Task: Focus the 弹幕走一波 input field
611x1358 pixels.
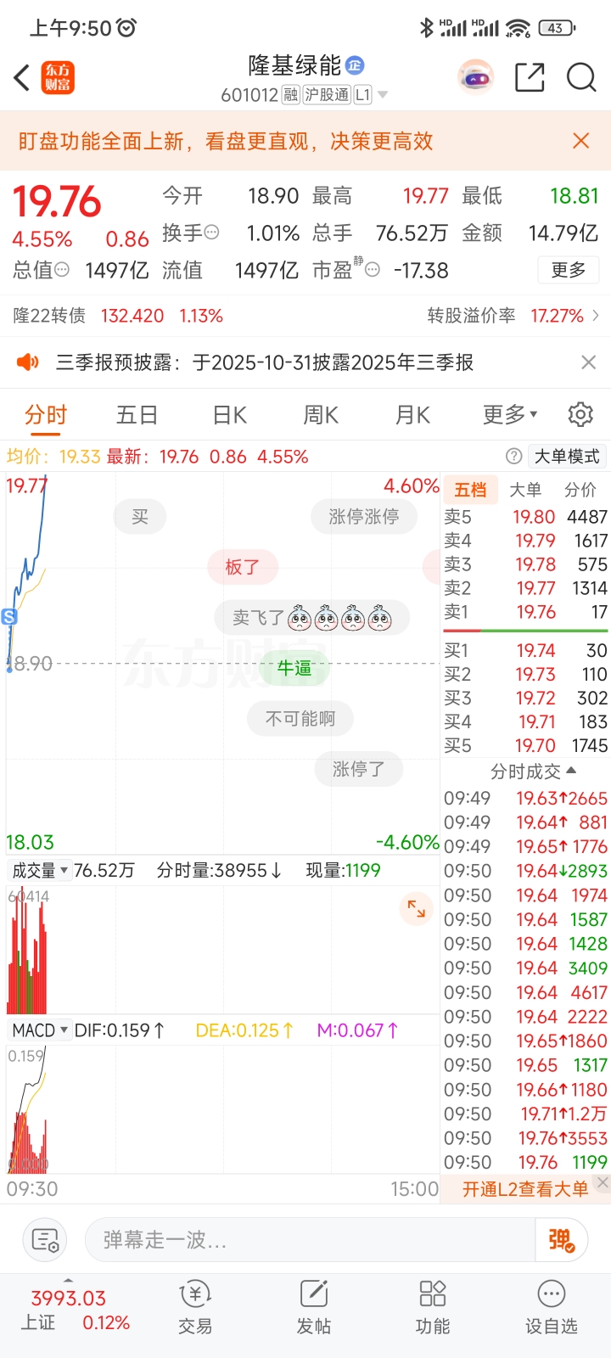Action: 310,1240
